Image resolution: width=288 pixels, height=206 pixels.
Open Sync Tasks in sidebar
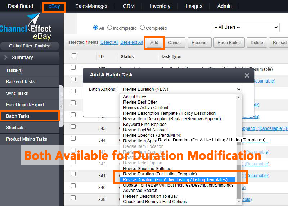(30, 93)
